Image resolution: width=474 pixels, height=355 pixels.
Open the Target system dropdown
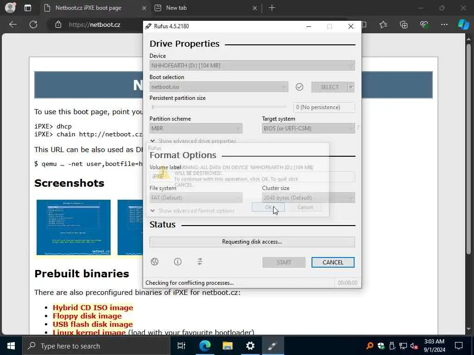pyautogui.click(x=308, y=129)
